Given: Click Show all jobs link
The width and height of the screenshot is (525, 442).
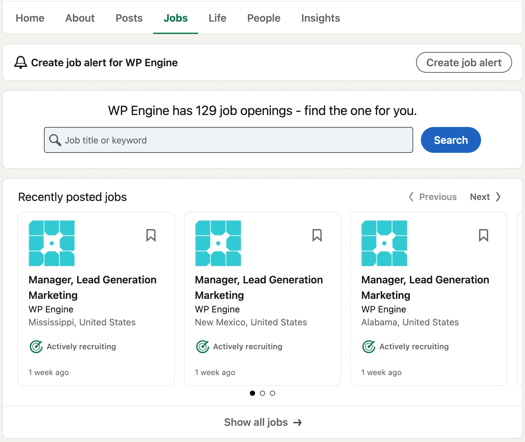Looking at the screenshot, I should 263,422.
